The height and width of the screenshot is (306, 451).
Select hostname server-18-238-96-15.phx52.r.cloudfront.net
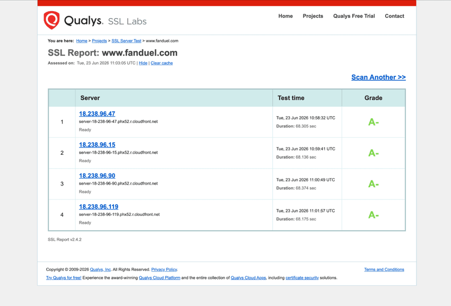(118, 152)
